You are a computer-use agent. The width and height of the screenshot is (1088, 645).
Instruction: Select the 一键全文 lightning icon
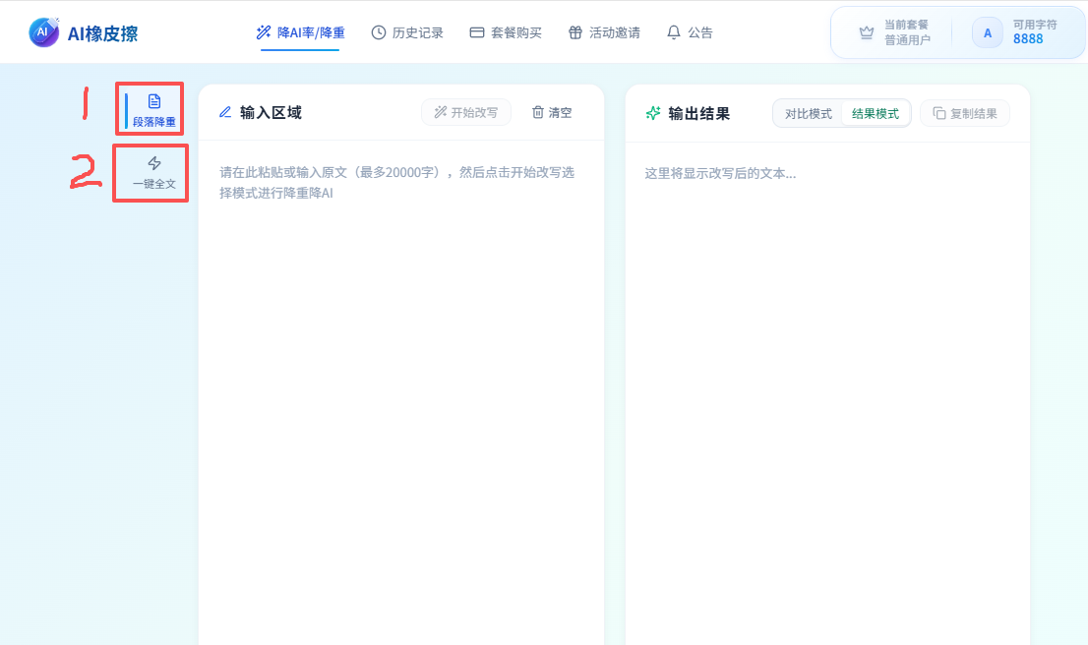click(154, 163)
